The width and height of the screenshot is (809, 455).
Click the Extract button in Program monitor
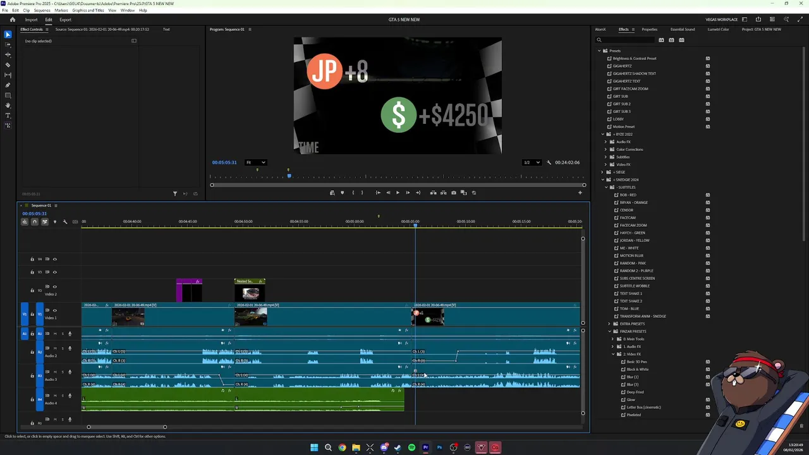[x=443, y=193]
